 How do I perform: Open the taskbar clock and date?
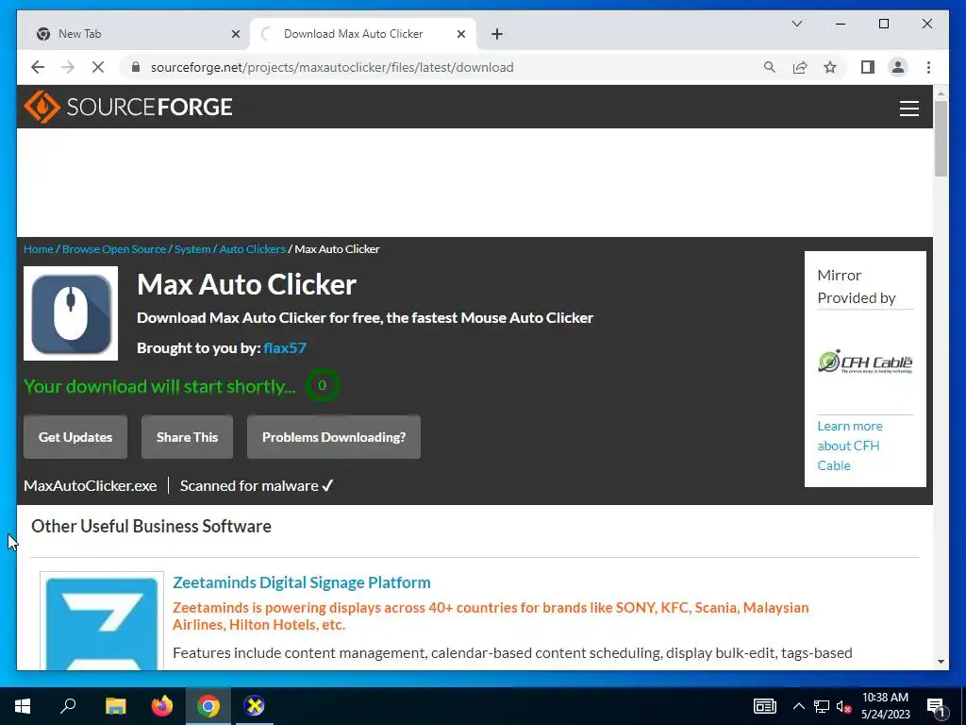pos(885,706)
